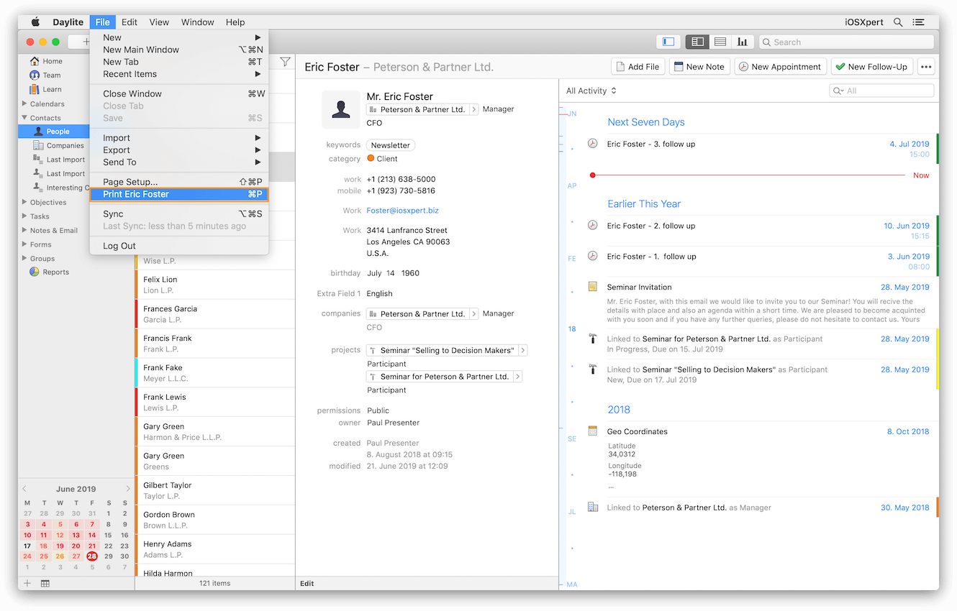Open the All Activity filter dropdown
This screenshot has width=957, height=611.
[591, 91]
